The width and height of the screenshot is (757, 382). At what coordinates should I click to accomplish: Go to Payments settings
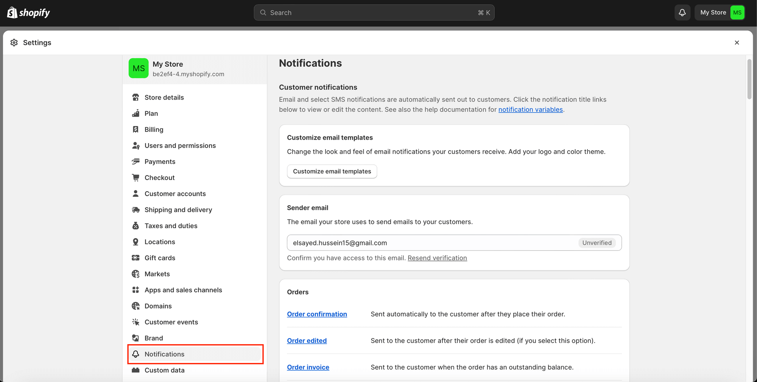160,162
